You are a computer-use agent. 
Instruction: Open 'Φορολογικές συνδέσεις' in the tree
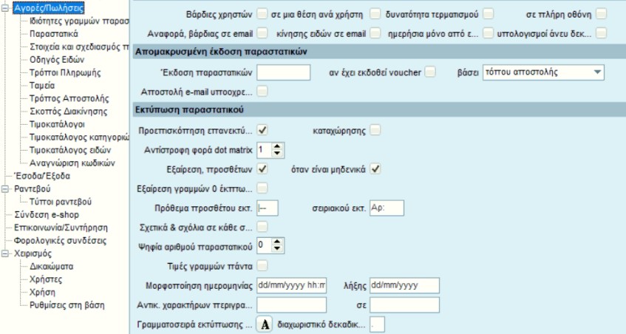[x=61, y=241]
